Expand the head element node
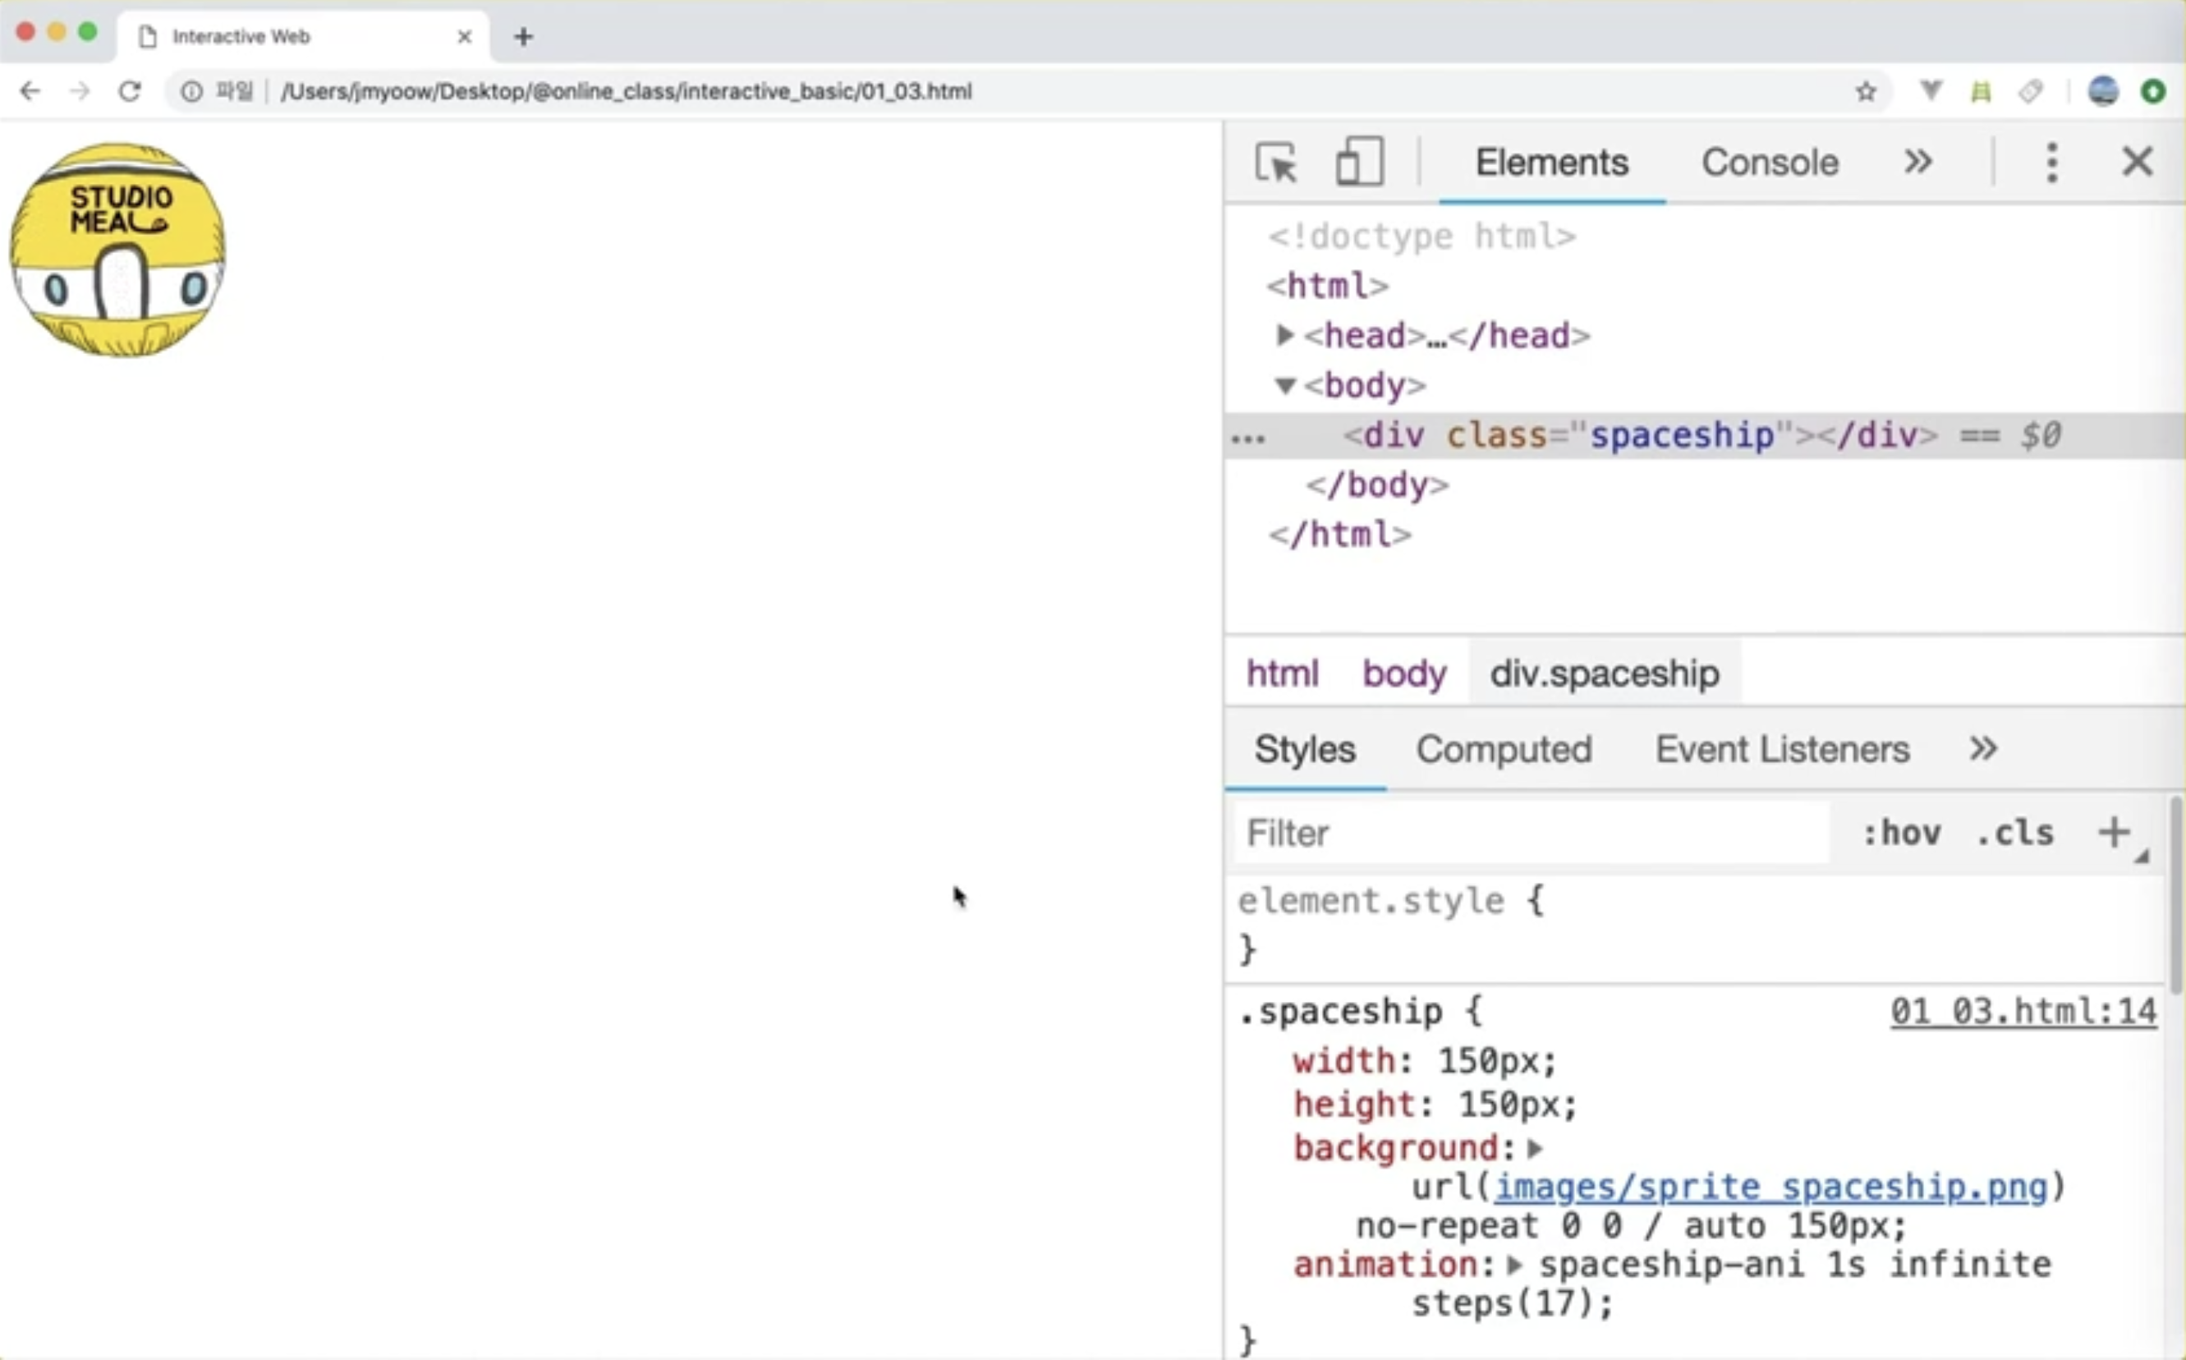The height and width of the screenshot is (1360, 2186). 1285,336
